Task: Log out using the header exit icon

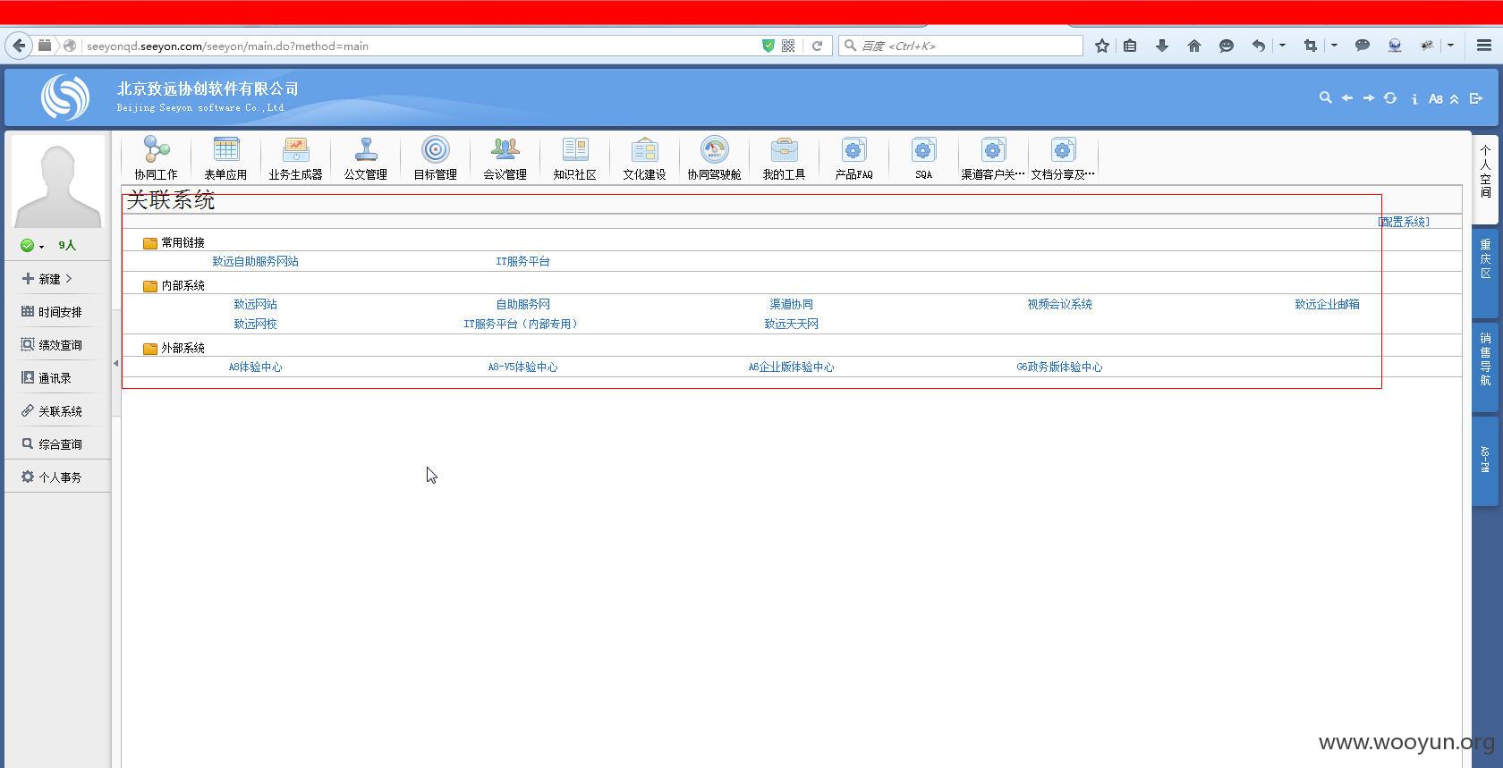Action: point(1476,98)
